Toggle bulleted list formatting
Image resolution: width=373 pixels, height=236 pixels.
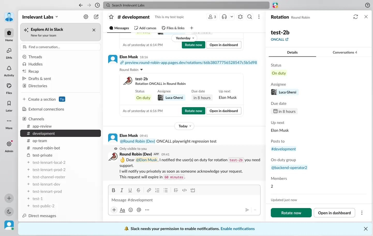tap(166, 190)
